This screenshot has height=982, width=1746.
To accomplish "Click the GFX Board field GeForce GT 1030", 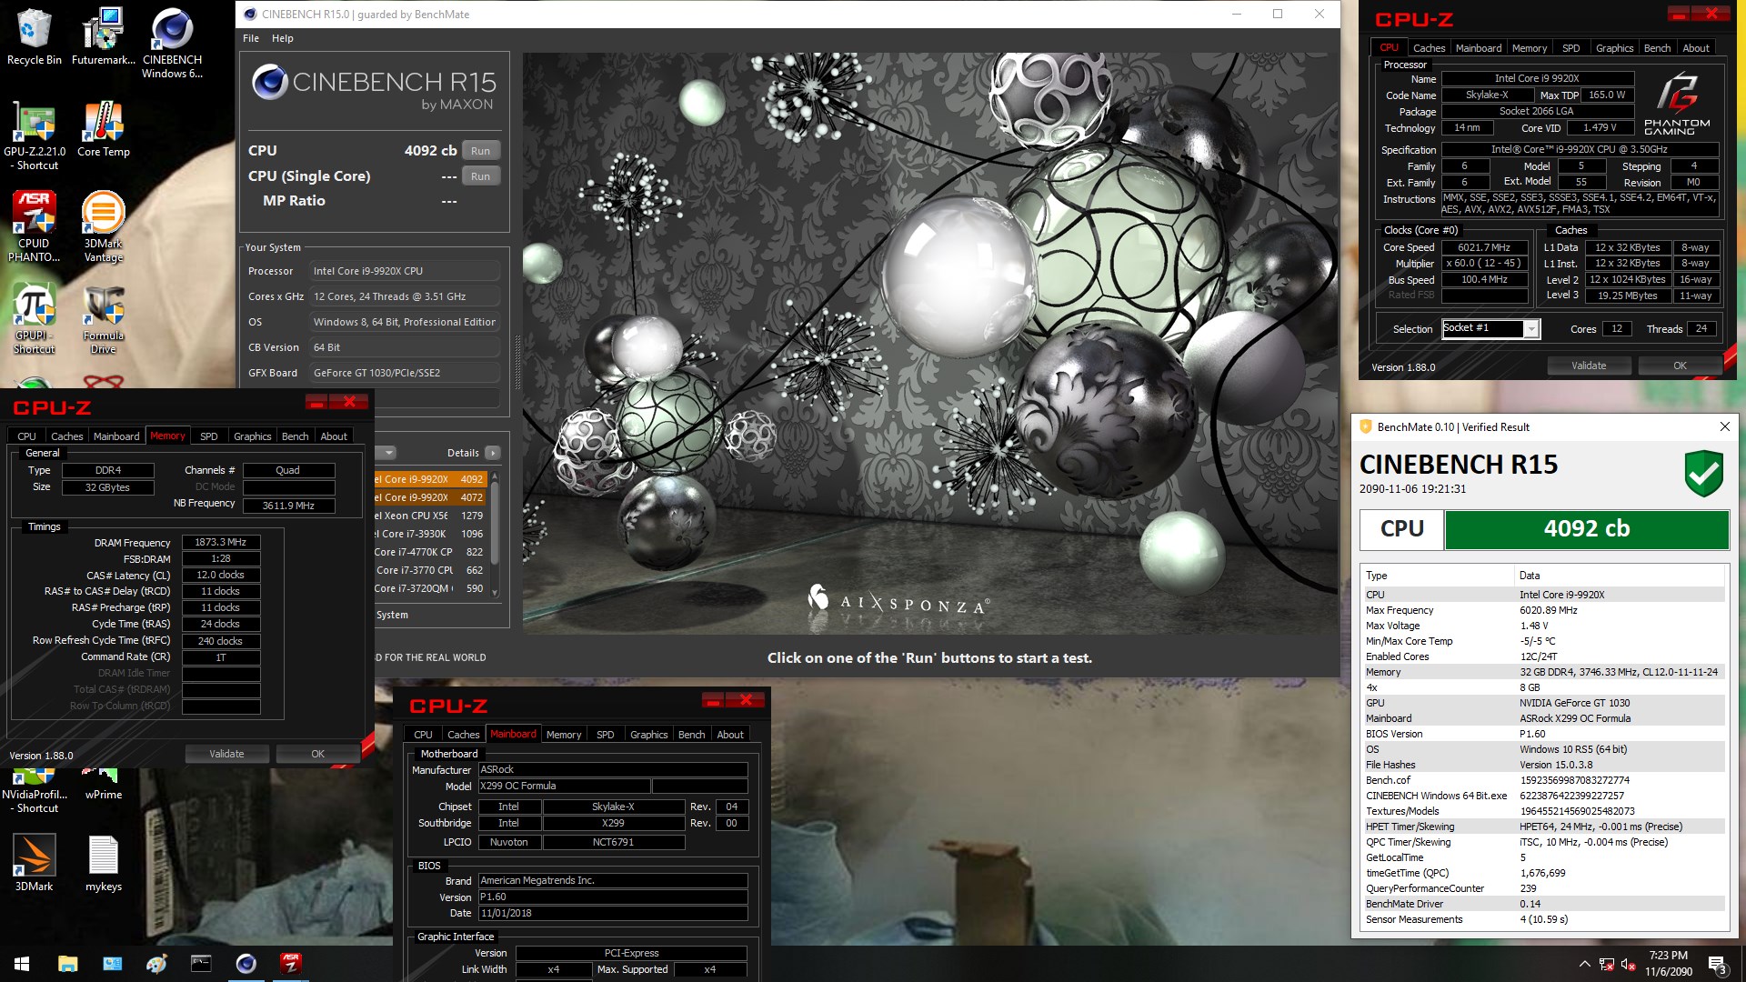I will (405, 373).
